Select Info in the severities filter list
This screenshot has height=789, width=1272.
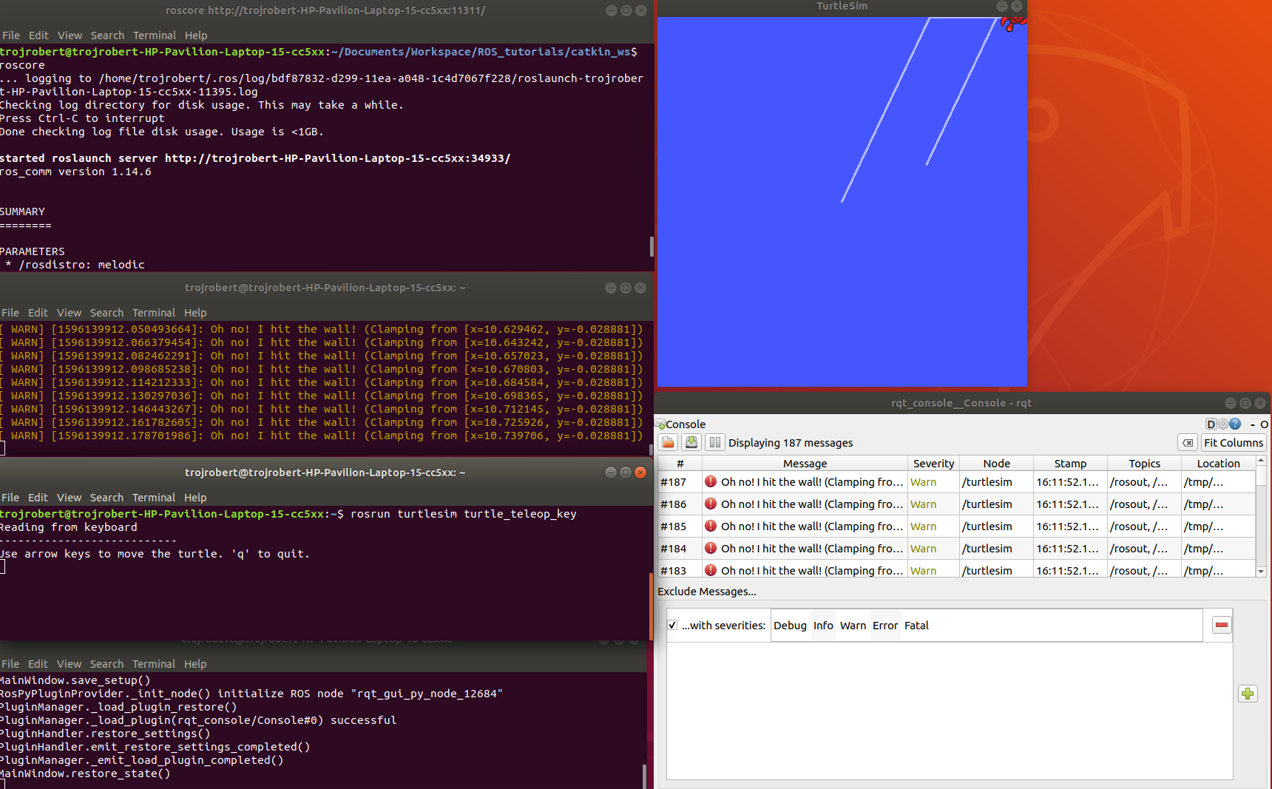823,626
